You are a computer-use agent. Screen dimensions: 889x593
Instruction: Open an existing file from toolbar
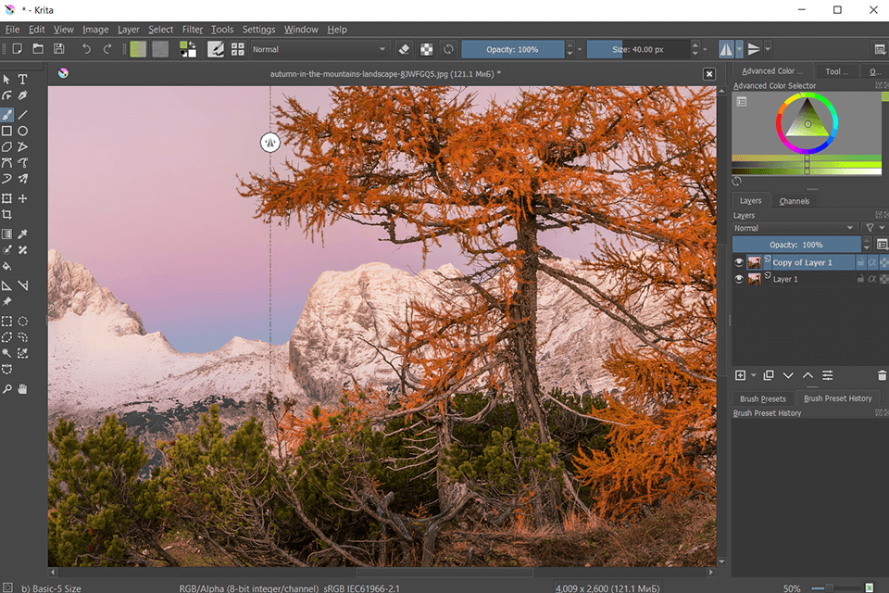[37, 49]
